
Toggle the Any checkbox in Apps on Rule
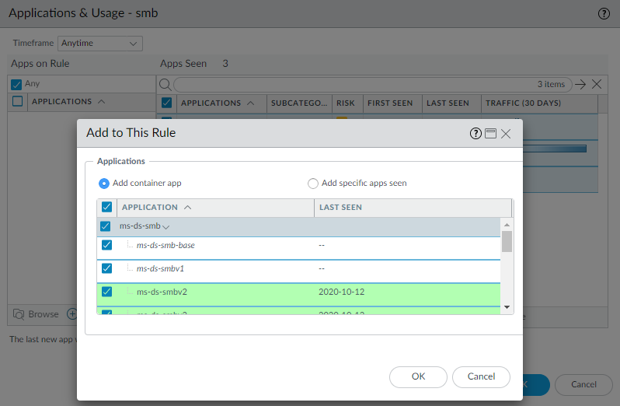[16, 84]
